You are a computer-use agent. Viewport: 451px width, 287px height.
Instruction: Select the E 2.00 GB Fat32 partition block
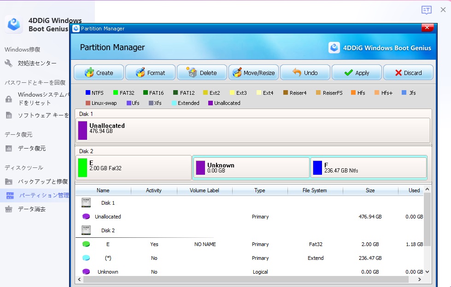pos(134,168)
